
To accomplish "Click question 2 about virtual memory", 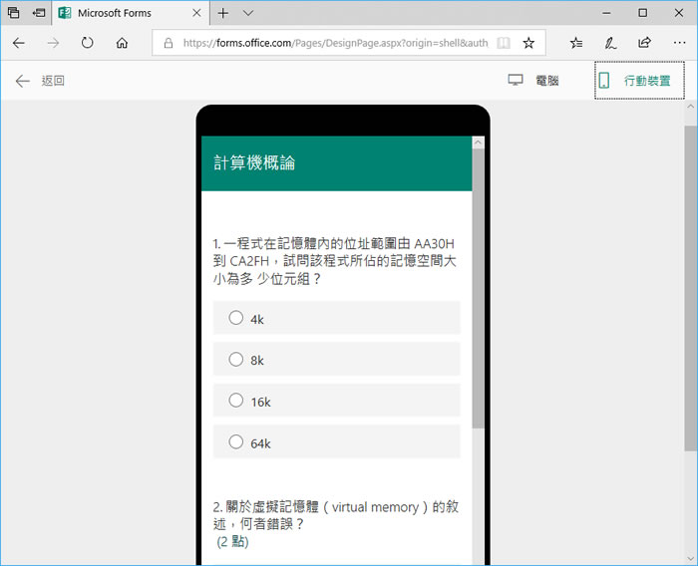I will point(336,515).
